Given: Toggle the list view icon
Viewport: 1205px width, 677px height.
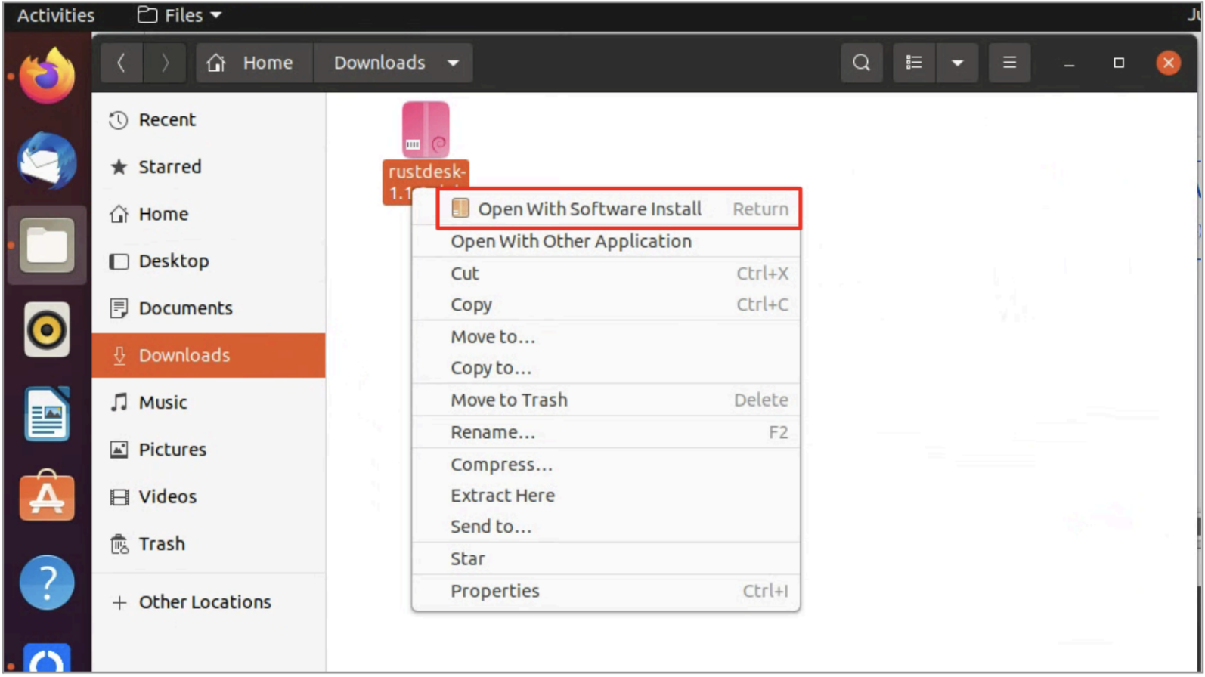Looking at the screenshot, I should click(913, 63).
